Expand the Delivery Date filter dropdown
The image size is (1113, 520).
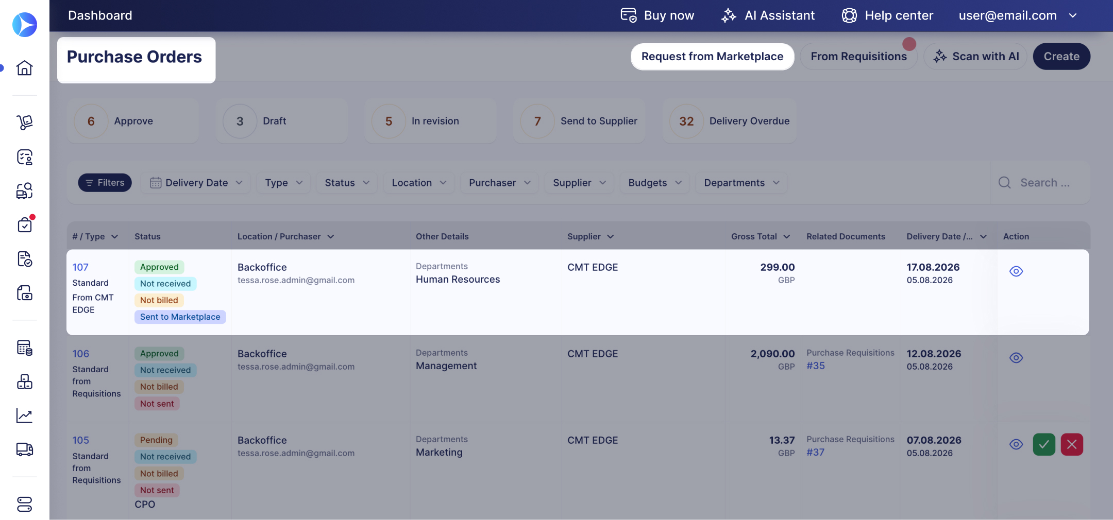click(196, 183)
